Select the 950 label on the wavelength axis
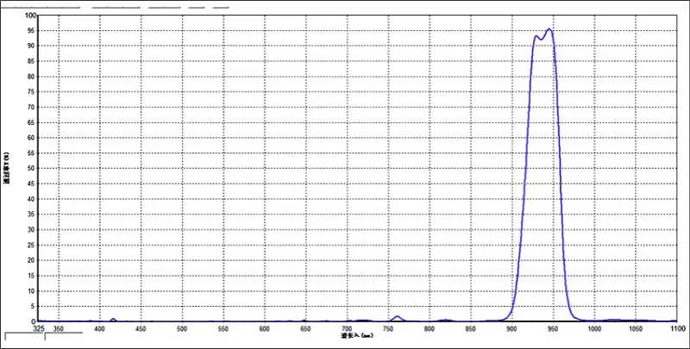The height and width of the screenshot is (349, 690). pos(553,328)
